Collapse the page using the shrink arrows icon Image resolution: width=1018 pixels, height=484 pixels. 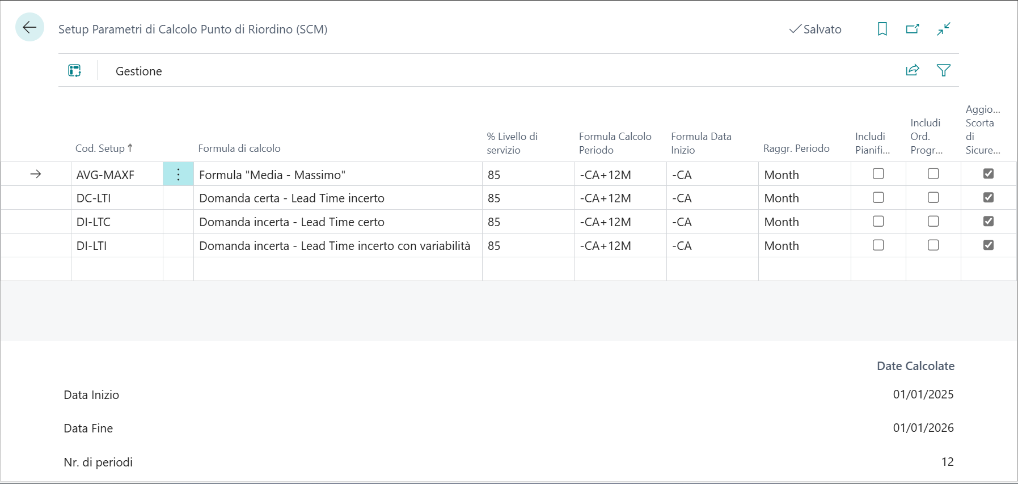point(943,29)
